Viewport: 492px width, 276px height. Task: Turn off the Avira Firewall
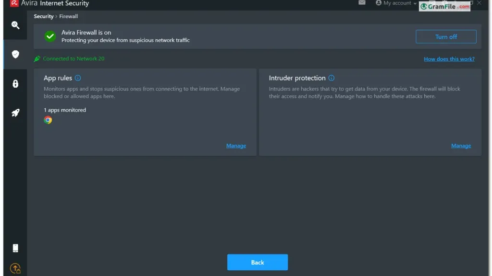point(446,36)
